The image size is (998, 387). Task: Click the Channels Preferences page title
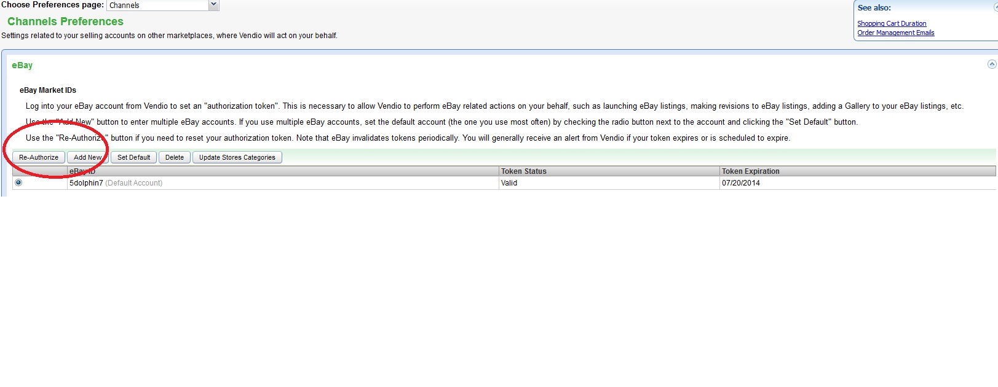coord(65,21)
